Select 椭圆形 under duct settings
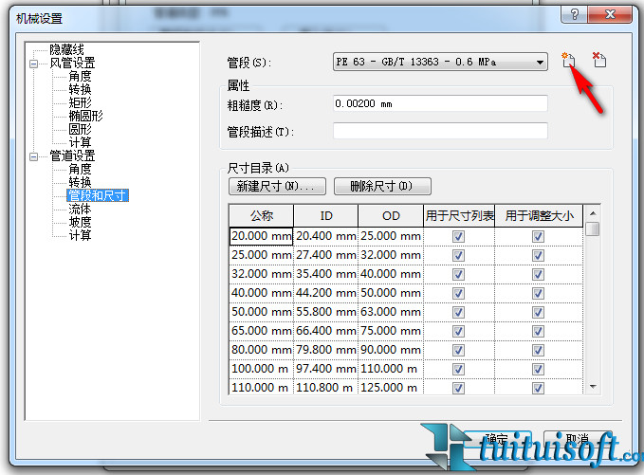 (x=85, y=117)
